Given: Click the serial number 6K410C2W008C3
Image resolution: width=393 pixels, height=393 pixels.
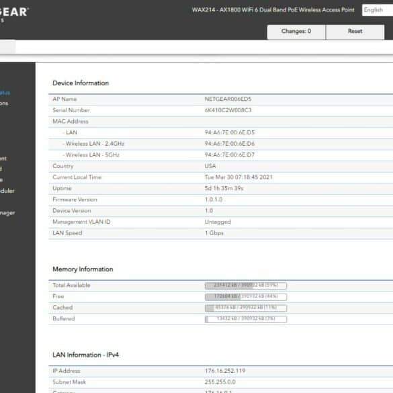Looking at the screenshot, I should [228, 110].
